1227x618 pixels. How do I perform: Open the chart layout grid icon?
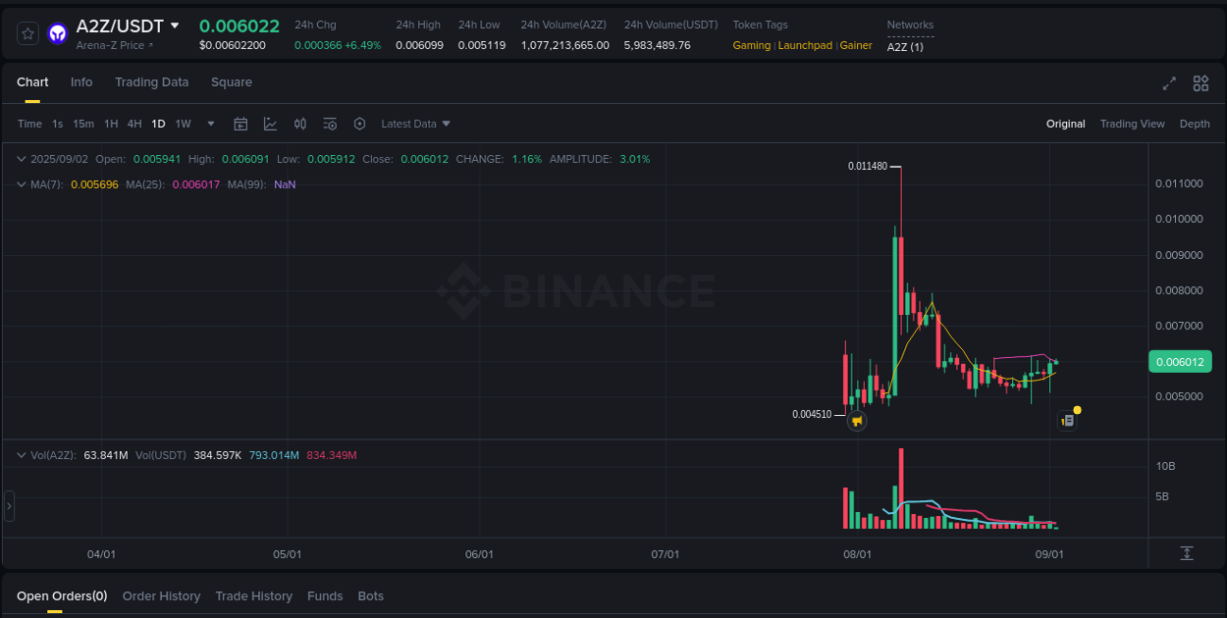coord(1200,83)
